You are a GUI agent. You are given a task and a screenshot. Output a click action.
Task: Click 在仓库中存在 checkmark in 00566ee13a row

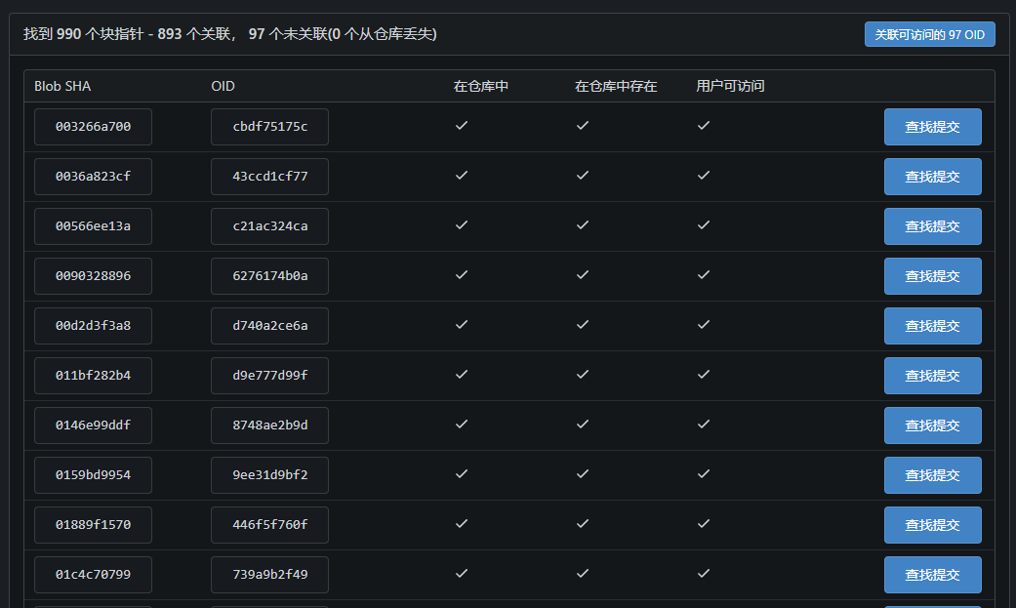coord(583,225)
